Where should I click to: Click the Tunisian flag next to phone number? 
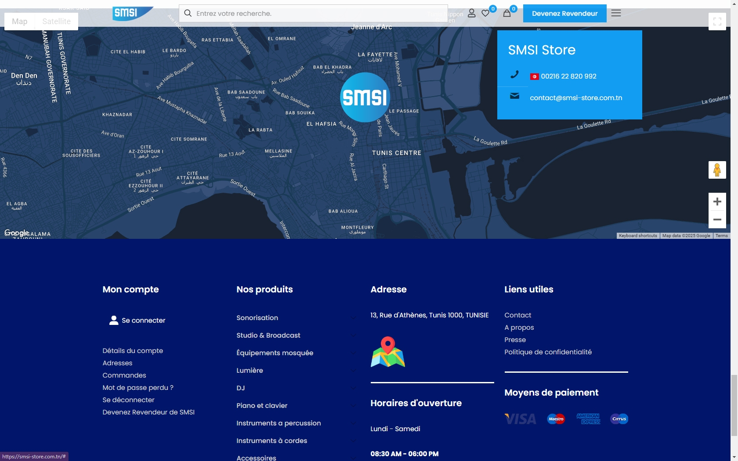pos(534,76)
